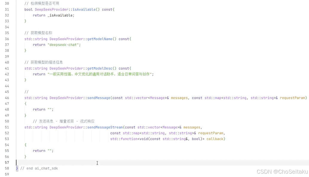Click line number 59 in the gutter

click(7, 174)
